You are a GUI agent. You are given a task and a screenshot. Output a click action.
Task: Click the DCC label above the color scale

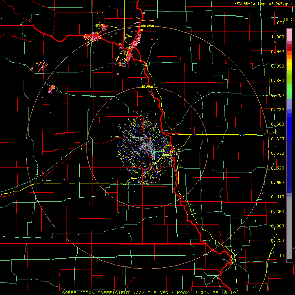tap(288, 20)
